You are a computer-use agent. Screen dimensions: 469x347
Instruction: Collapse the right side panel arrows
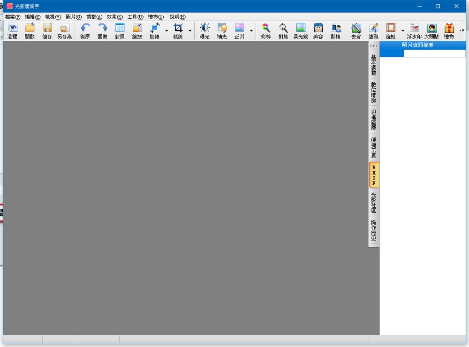373,46
